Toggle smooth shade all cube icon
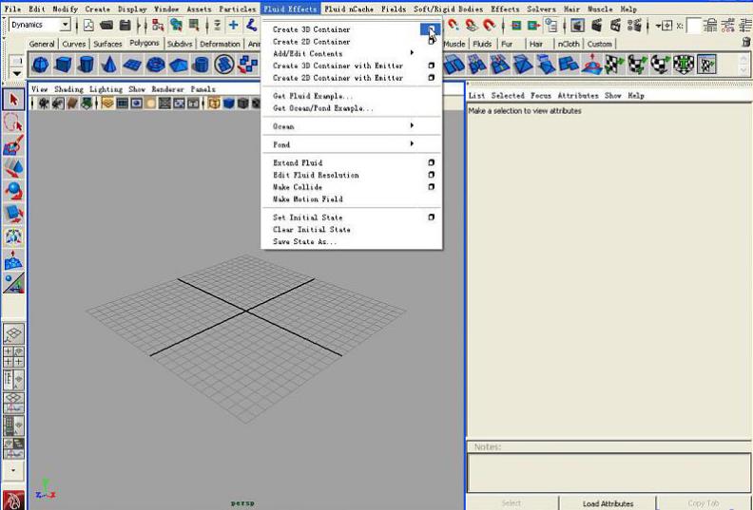 click(228, 103)
